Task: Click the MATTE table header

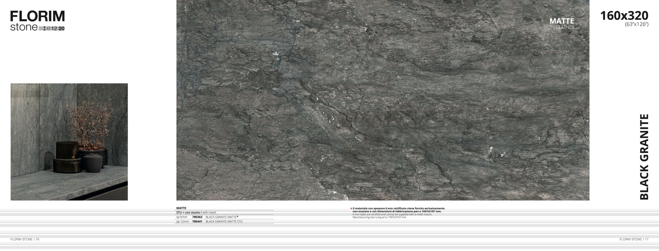Action: point(181,208)
